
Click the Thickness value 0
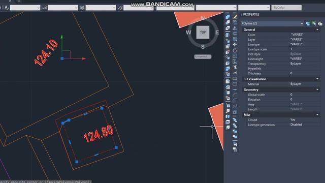291,73
